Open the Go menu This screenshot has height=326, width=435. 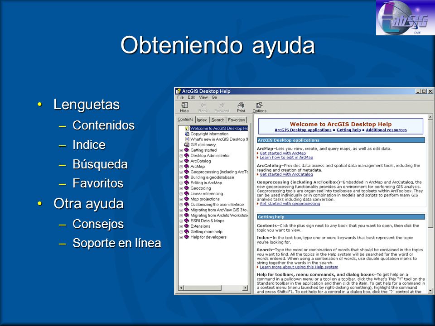tap(214, 97)
